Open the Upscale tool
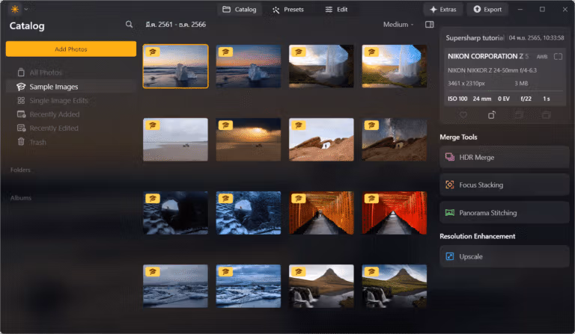This screenshot has height=334, width=575. (504, 256)
